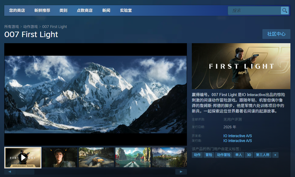The image size is (295, 177).
Task: Select the 3D tag
Action: pyautogui.click(x=249, y=155)
